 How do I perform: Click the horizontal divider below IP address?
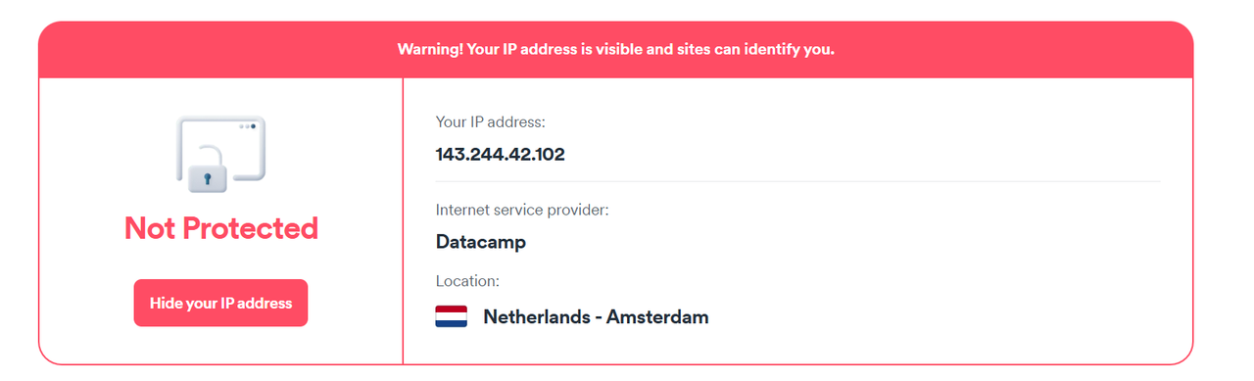pos(797,181)
